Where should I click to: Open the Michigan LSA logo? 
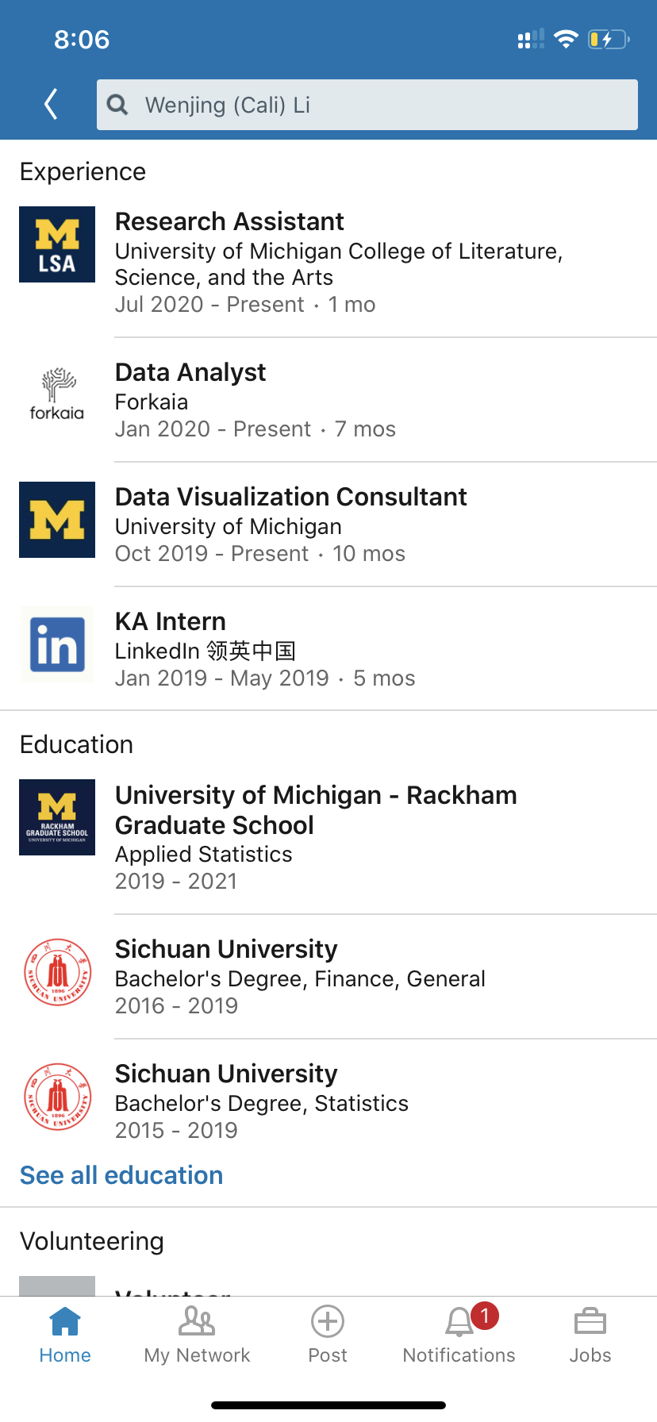57,244
